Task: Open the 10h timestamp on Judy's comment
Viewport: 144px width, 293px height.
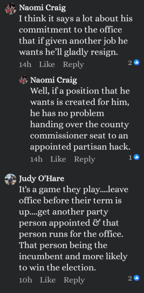Action: pyautogui.click(x=26, y=280)
